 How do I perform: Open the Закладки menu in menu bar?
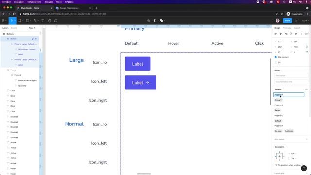(18, 2)
